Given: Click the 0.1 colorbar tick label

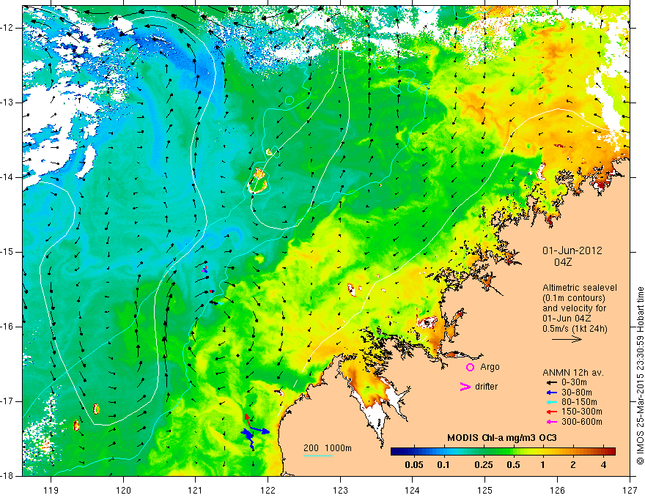Looking at the screenshot, I should click(443, 465).
